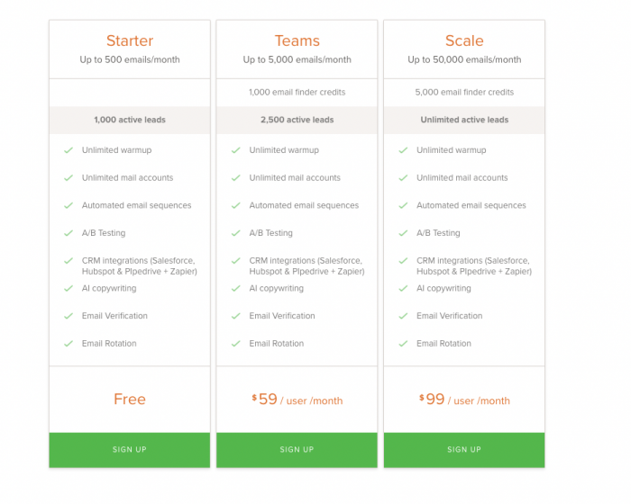Click the Starter plan SIGN UP button

(x=130, y=450)
